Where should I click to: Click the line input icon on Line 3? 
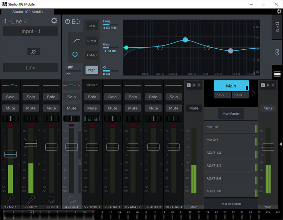pos(51,200)
